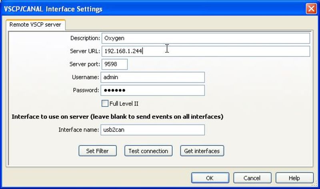
Task: Enable the Full Level II checkbox
Action: pos(105,103)
